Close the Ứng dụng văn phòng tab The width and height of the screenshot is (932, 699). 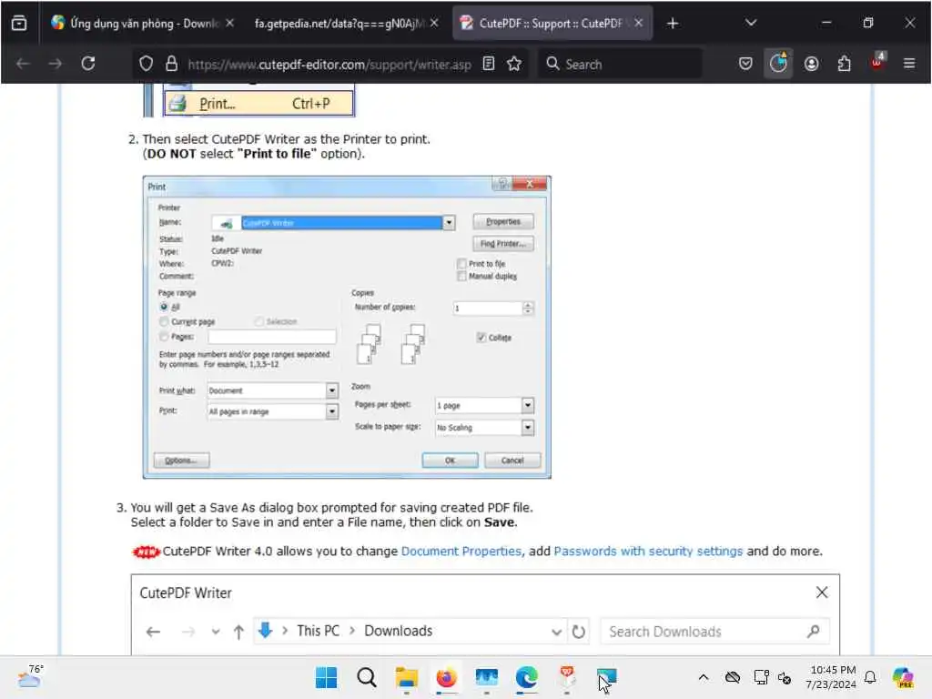229,23
